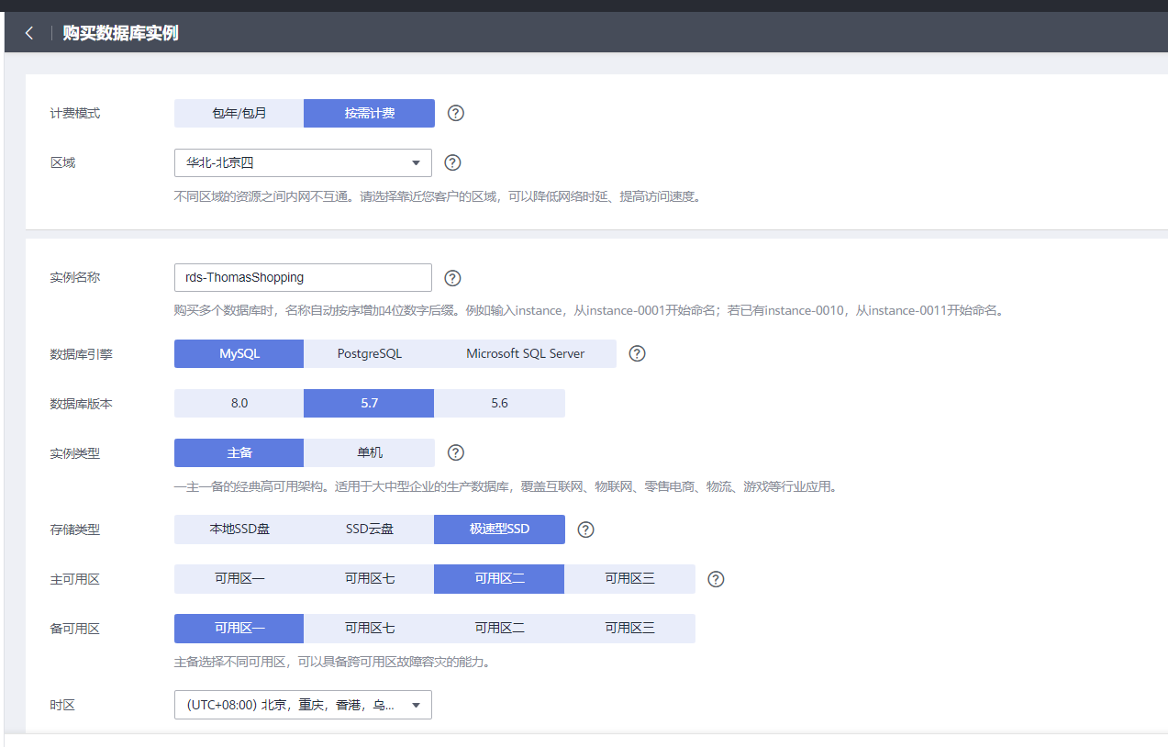
Task: Click the 购买数据库实例 page title
Action: click(120, 33)
